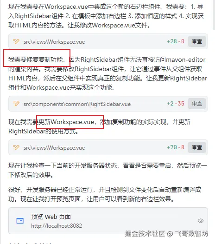Click 审查 button for RightSidebar.vue change
Image resolution: width=215 pixels, height=244 pixels.
(x=197, y=104)
